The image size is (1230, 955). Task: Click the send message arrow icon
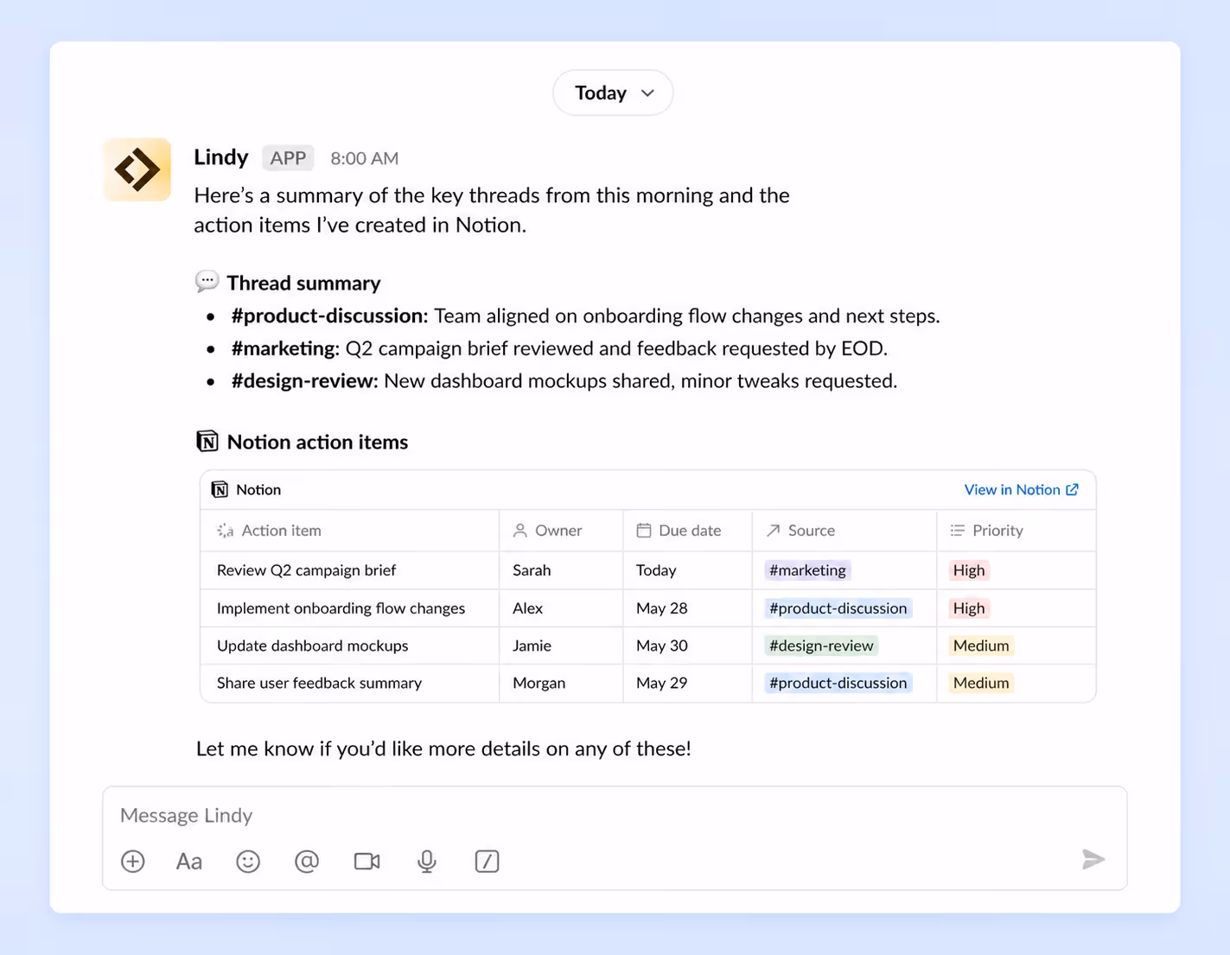[x=1093, y=859]
